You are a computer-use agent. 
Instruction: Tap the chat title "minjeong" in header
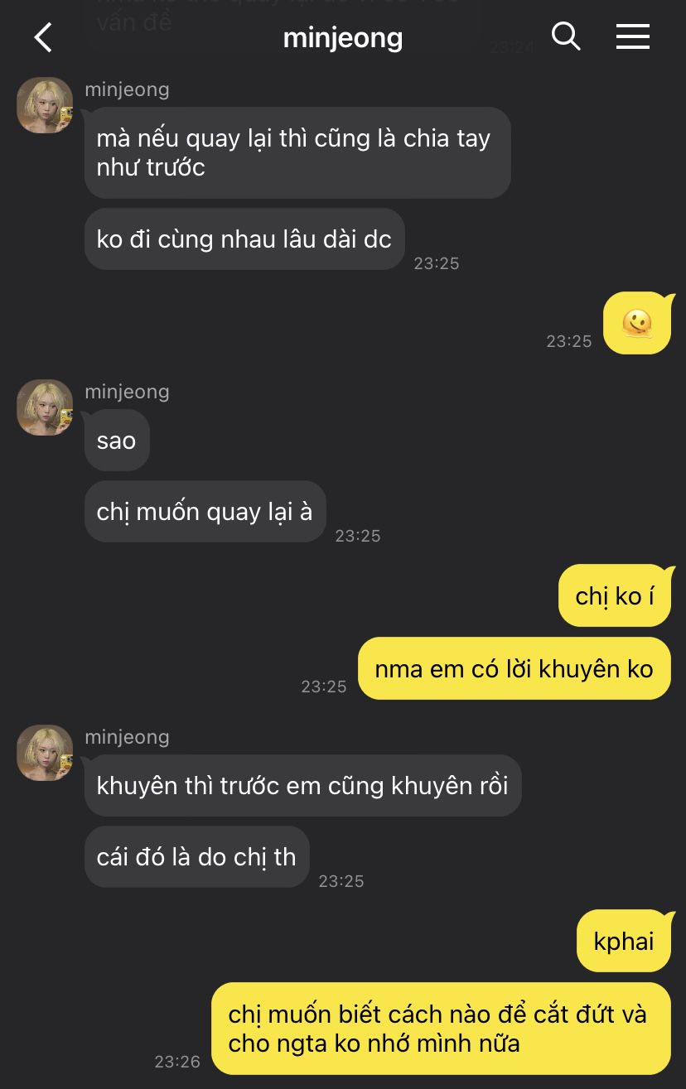click(343, 37)
